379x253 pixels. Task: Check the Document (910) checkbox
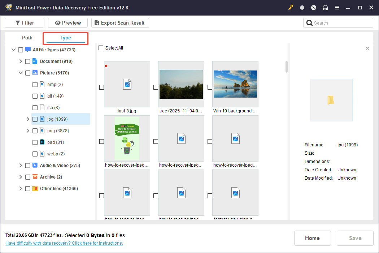(28, 61)
